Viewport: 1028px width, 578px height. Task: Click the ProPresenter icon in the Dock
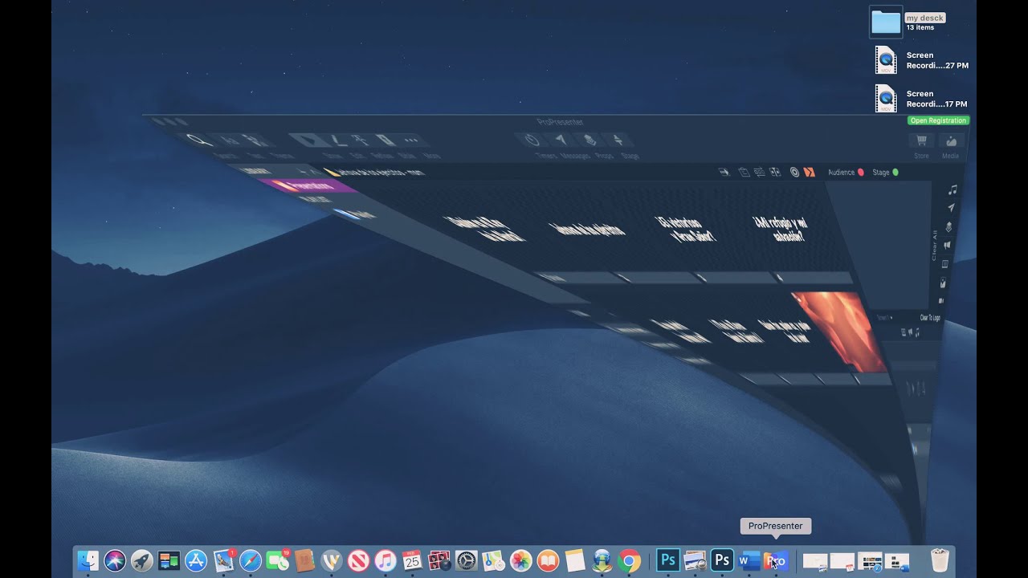pos(775,560)
